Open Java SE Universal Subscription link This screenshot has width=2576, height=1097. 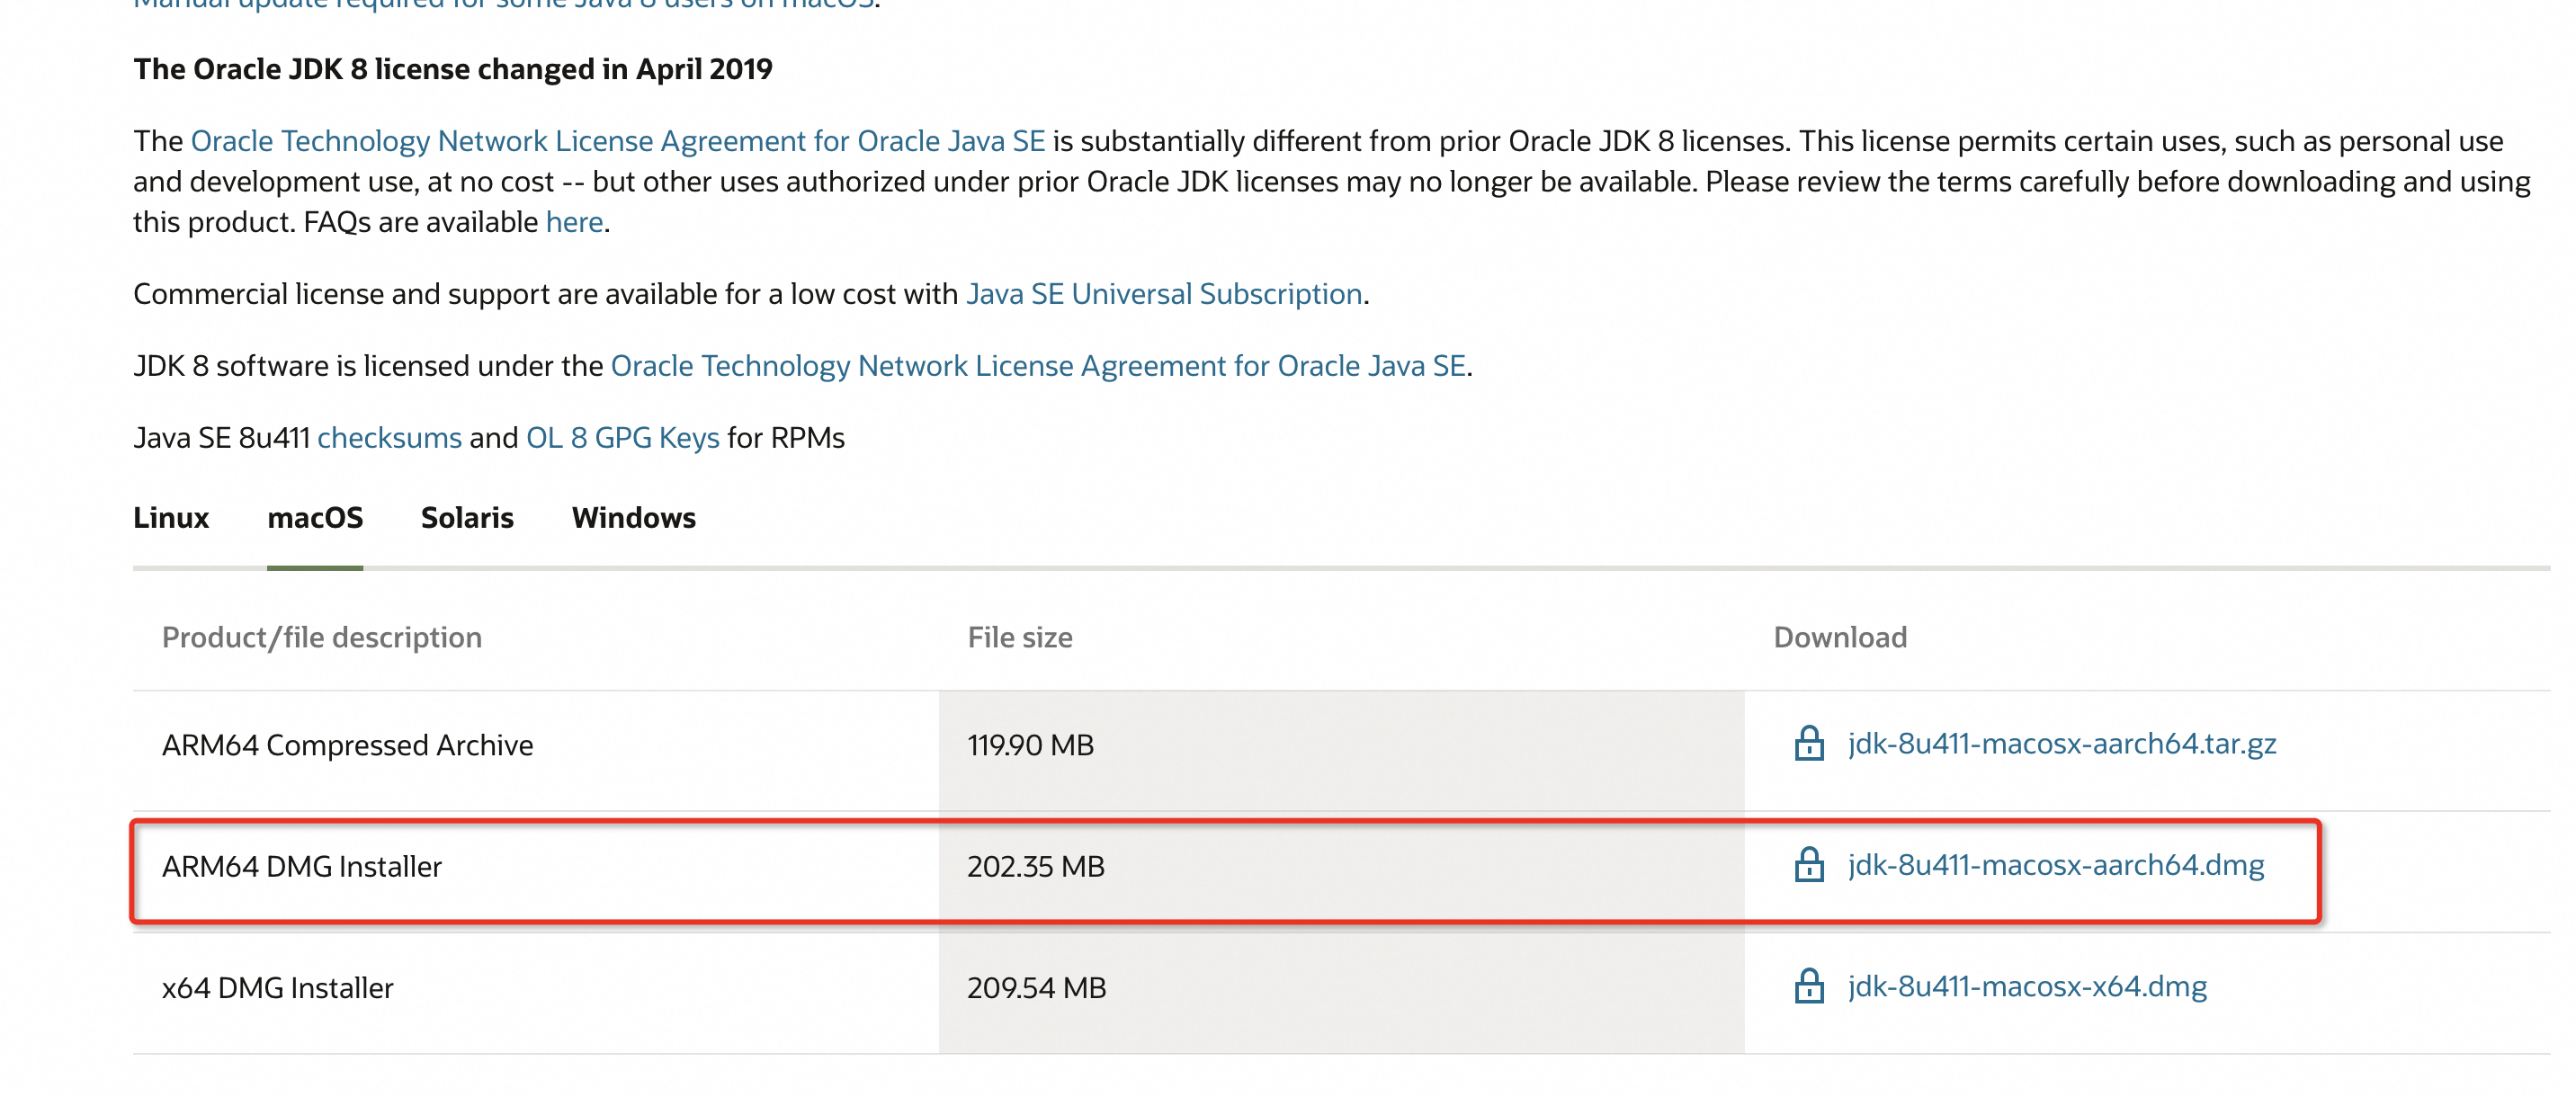(1164, 294)
